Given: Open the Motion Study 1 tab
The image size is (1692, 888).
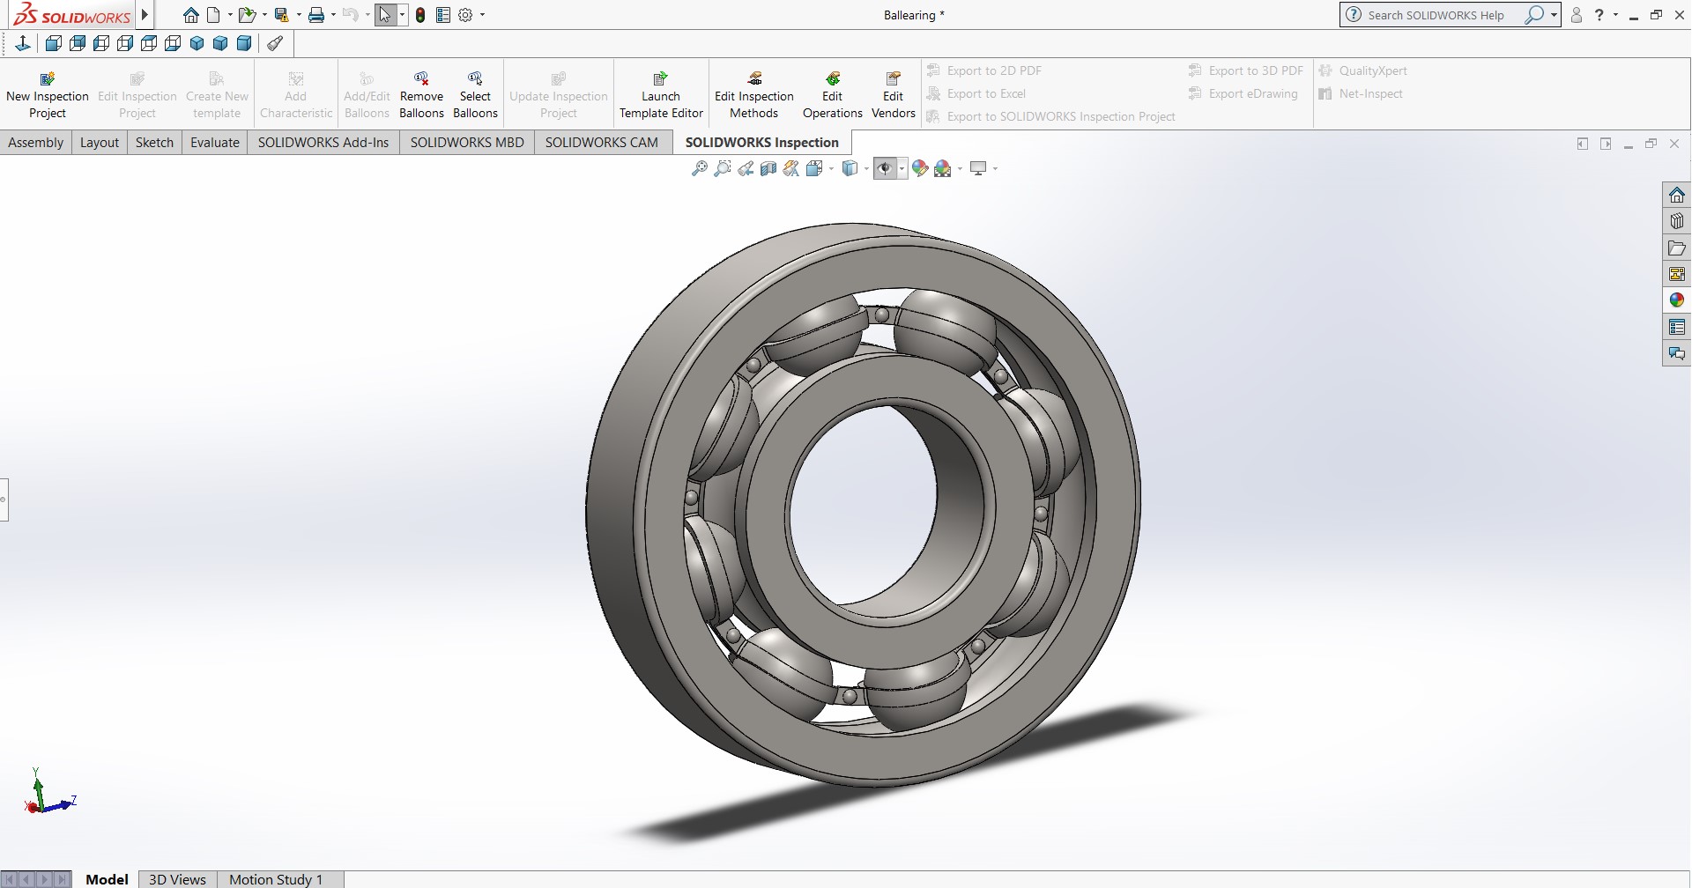Looking at the screenshot, I should [276, 878].
